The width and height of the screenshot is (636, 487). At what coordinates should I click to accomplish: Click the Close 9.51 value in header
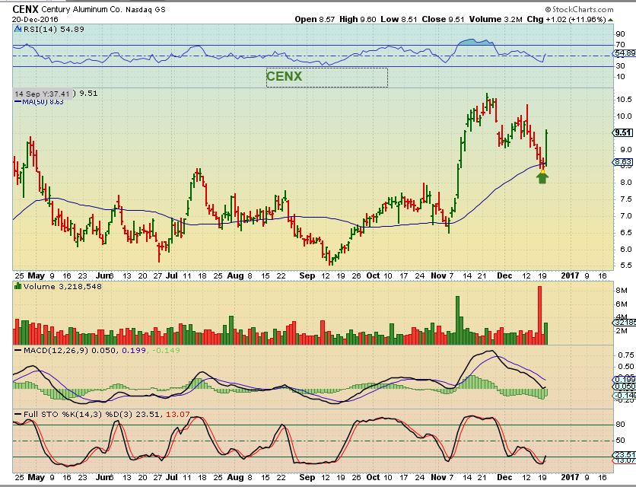click(x=443, y=19)
